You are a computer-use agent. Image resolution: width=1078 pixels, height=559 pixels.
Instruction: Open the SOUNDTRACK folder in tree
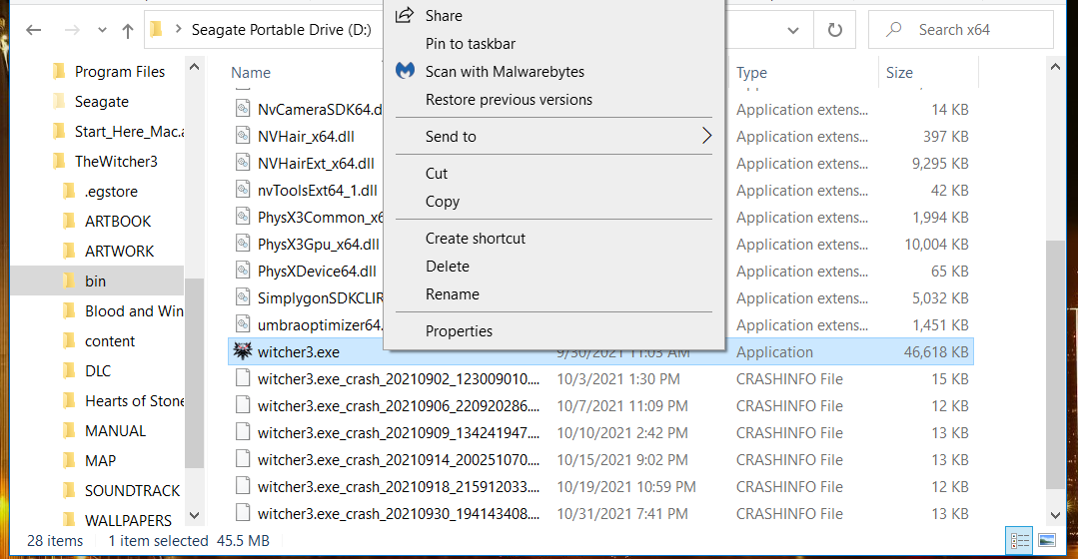pos(132,490)
